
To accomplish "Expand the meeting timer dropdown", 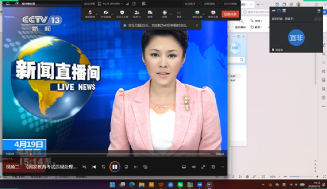I will point(122,4).
